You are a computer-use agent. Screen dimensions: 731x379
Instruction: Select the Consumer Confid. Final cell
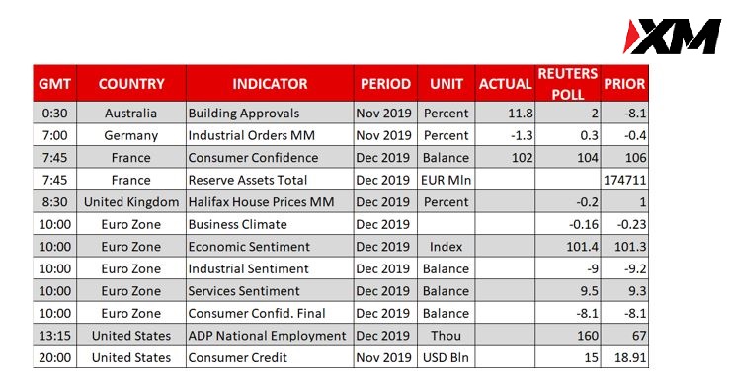click(x=270, y=313)
